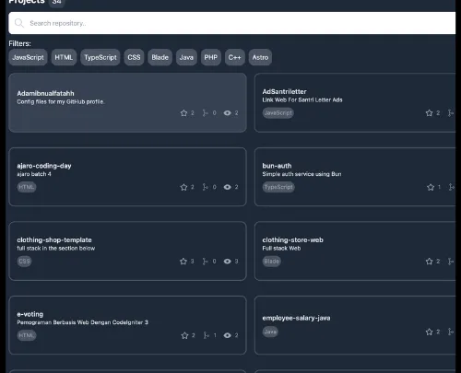The width and height of the screenshot is (461, 373).
Task: Click HTML tag on e-voting card
Action: [27, 335]
